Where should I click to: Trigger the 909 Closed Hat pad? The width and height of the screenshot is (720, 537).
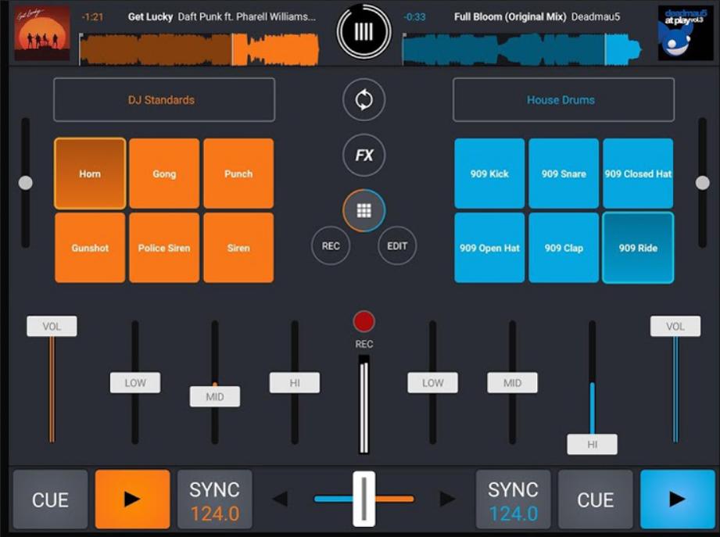click(638, 174)
